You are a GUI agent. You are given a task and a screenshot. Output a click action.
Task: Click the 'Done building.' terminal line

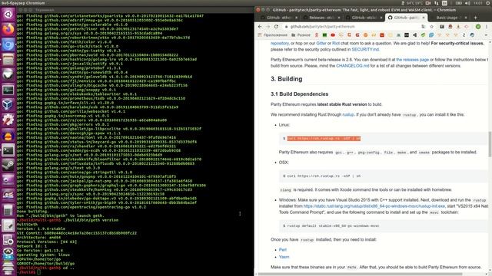point(32,212)
